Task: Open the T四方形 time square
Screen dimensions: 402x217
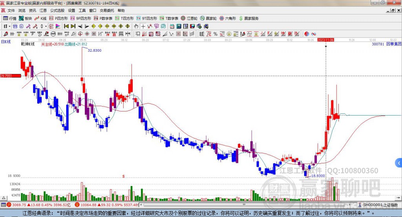Action: (124, 18)
